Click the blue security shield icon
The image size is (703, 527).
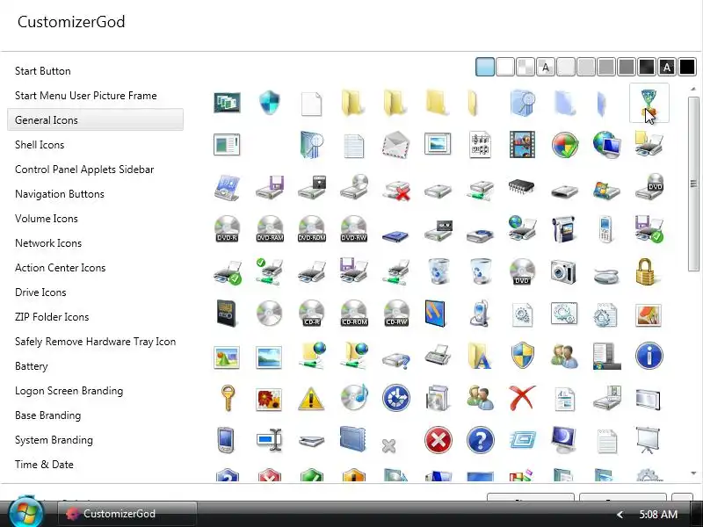click(x=270, y=103)
